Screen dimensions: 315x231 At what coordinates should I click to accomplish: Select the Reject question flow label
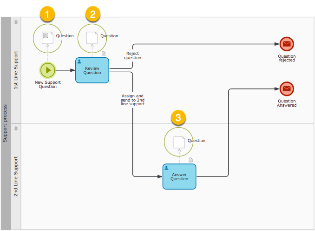tap(133, 55)
